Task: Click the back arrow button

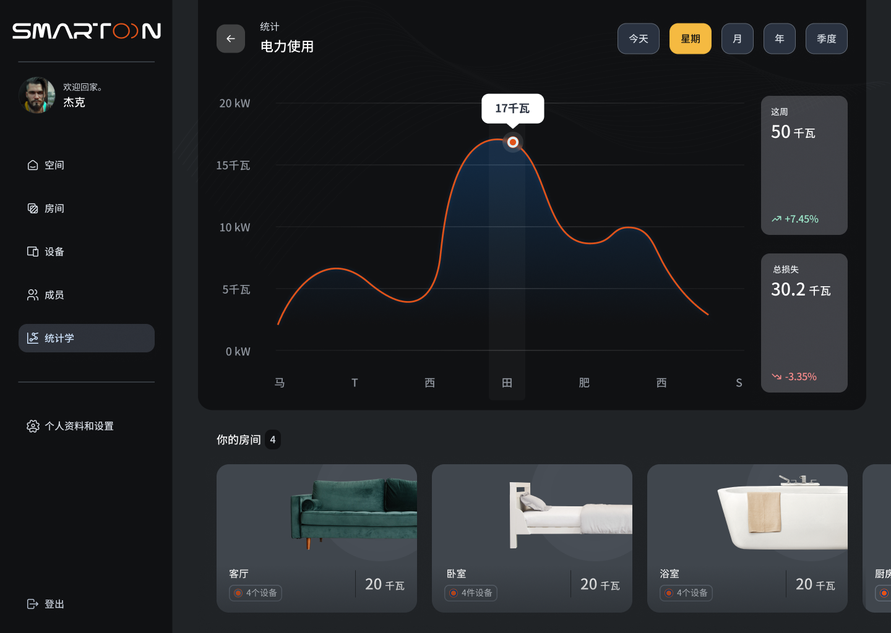Action: tap(231, 39)
